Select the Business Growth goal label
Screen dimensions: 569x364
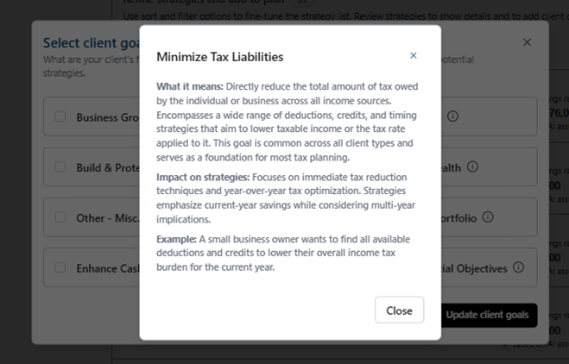click(x=108, y=117)
